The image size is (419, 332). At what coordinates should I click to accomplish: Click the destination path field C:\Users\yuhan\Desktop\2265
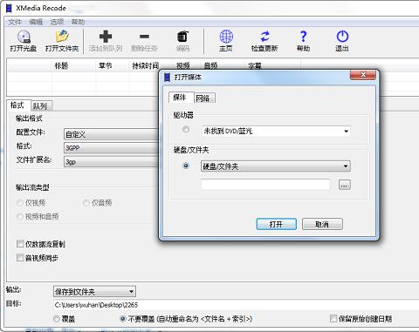point(236,305)
